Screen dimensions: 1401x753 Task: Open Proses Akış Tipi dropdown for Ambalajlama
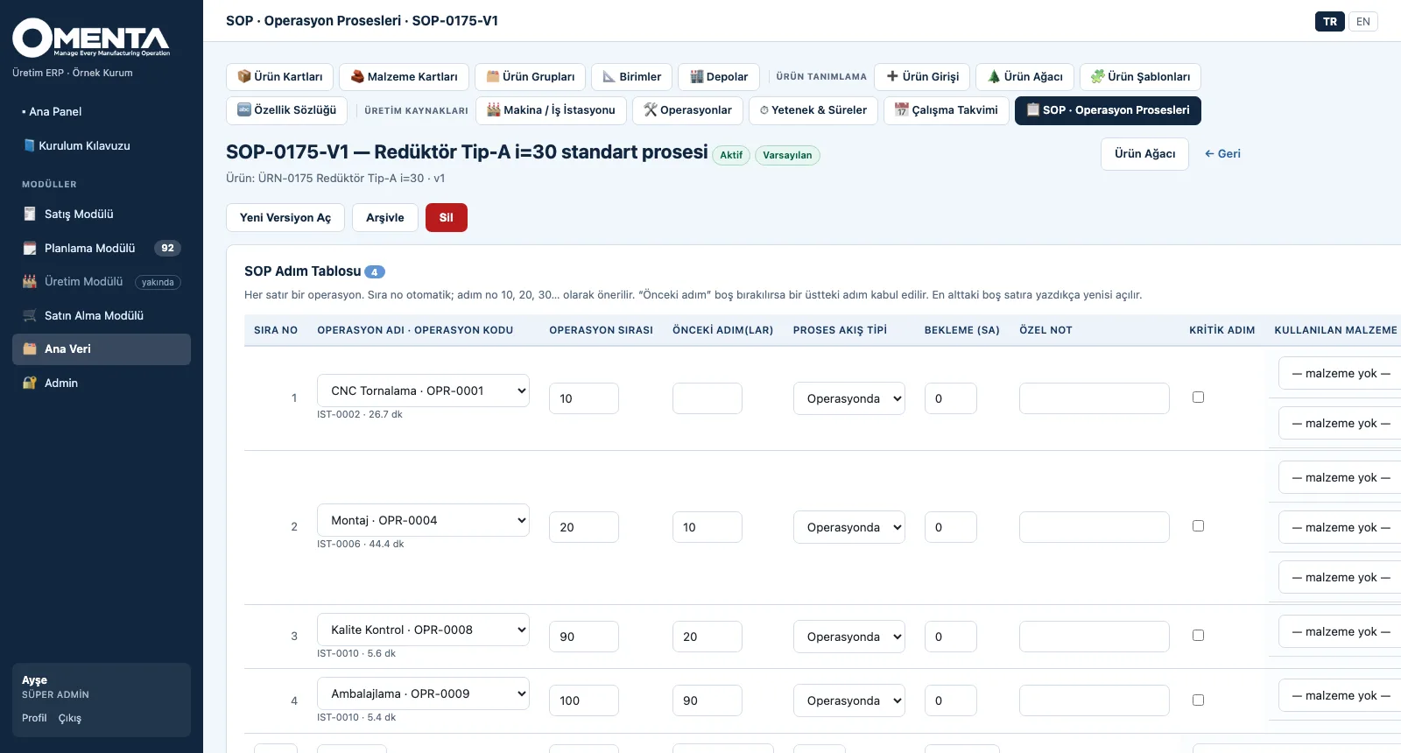point(849,700)
